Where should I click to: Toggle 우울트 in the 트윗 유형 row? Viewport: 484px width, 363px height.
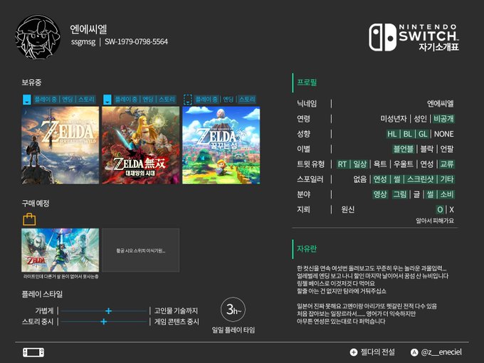click(x=404, y=164)
